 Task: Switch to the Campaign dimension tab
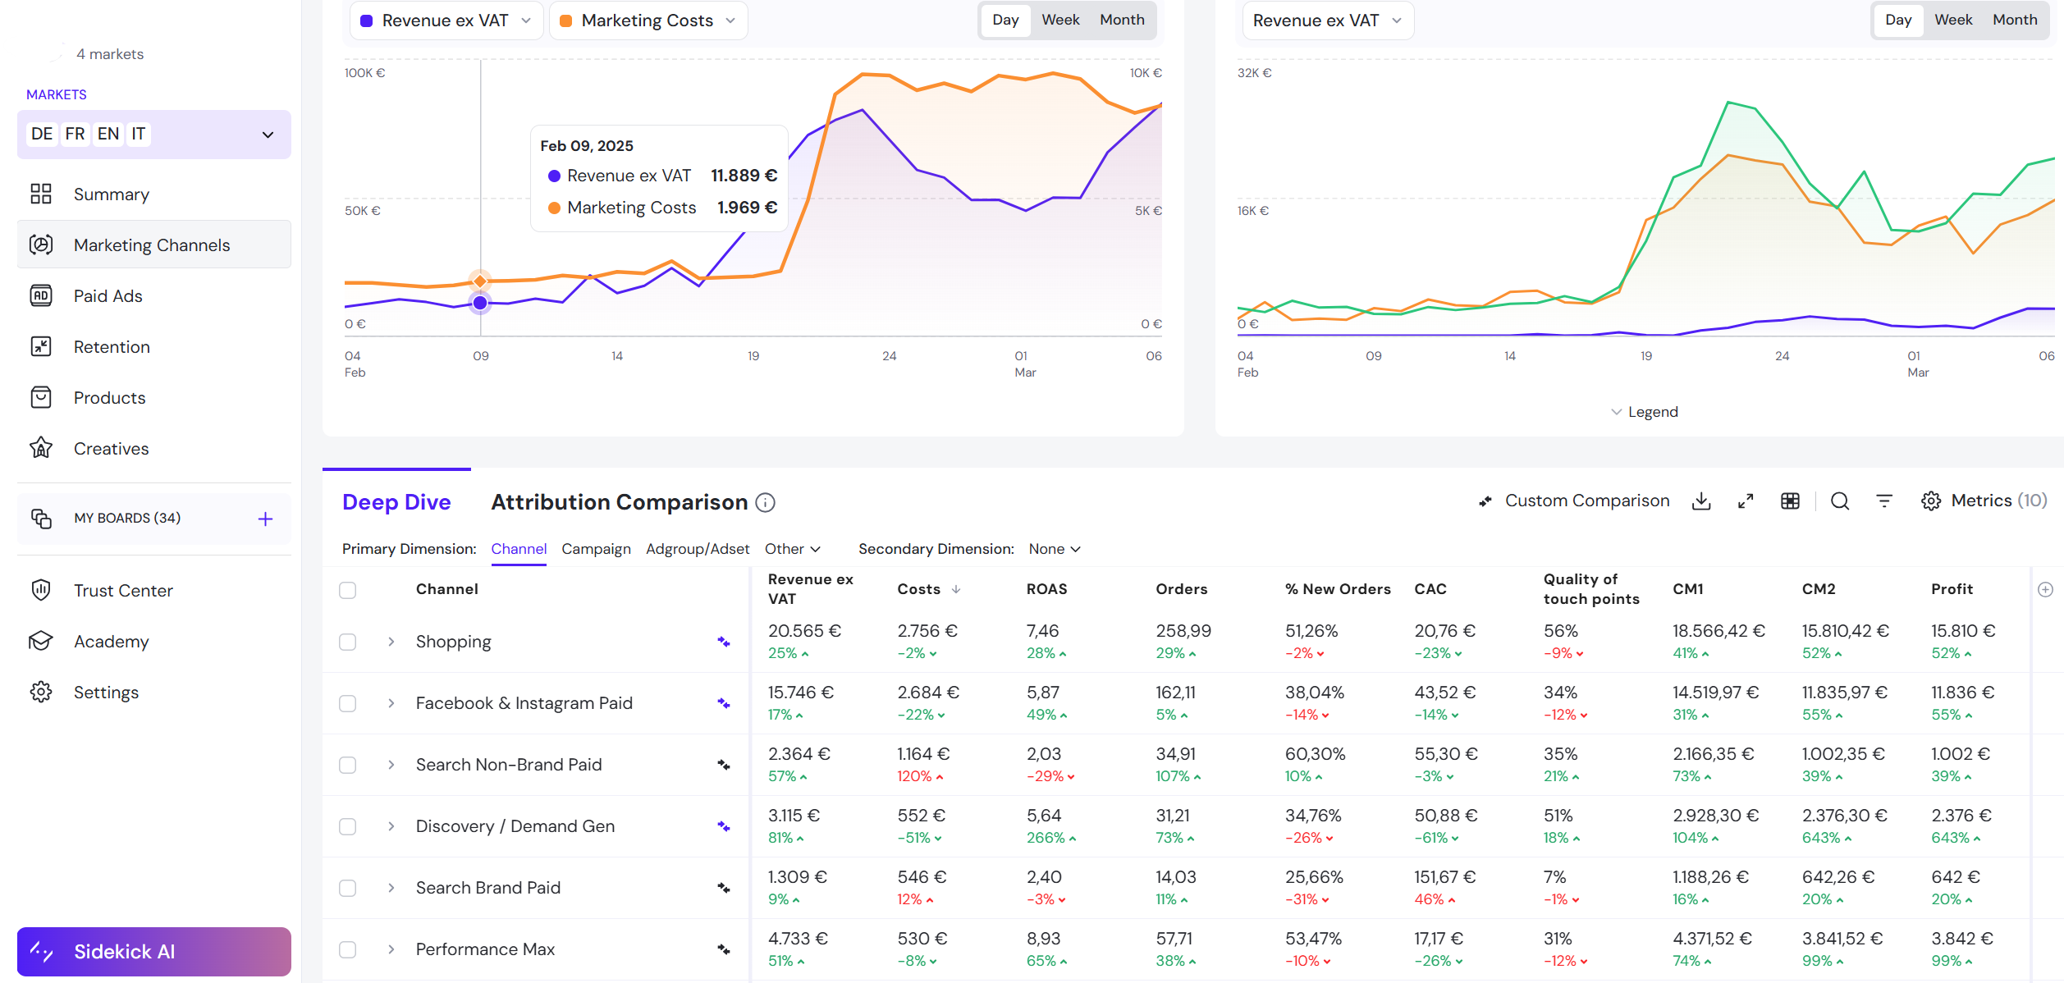pyautogui.click(x=596, y=549)
